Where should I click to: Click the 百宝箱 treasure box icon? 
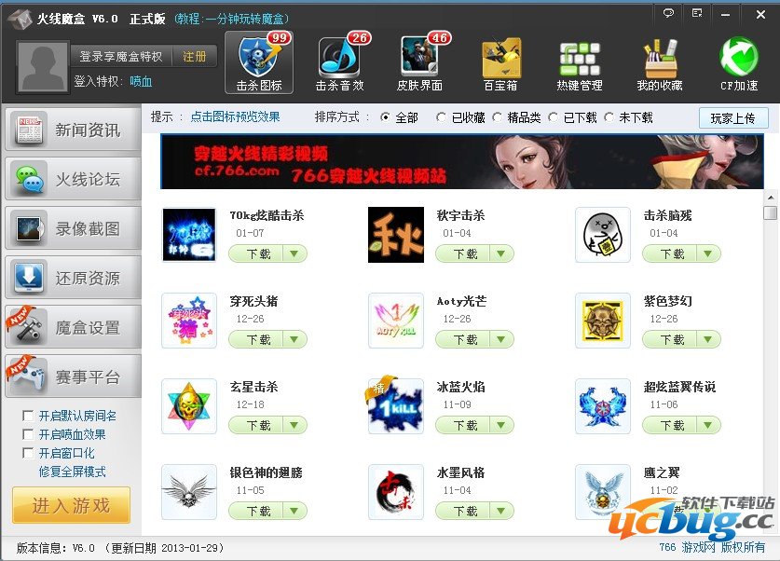(500, 62)
